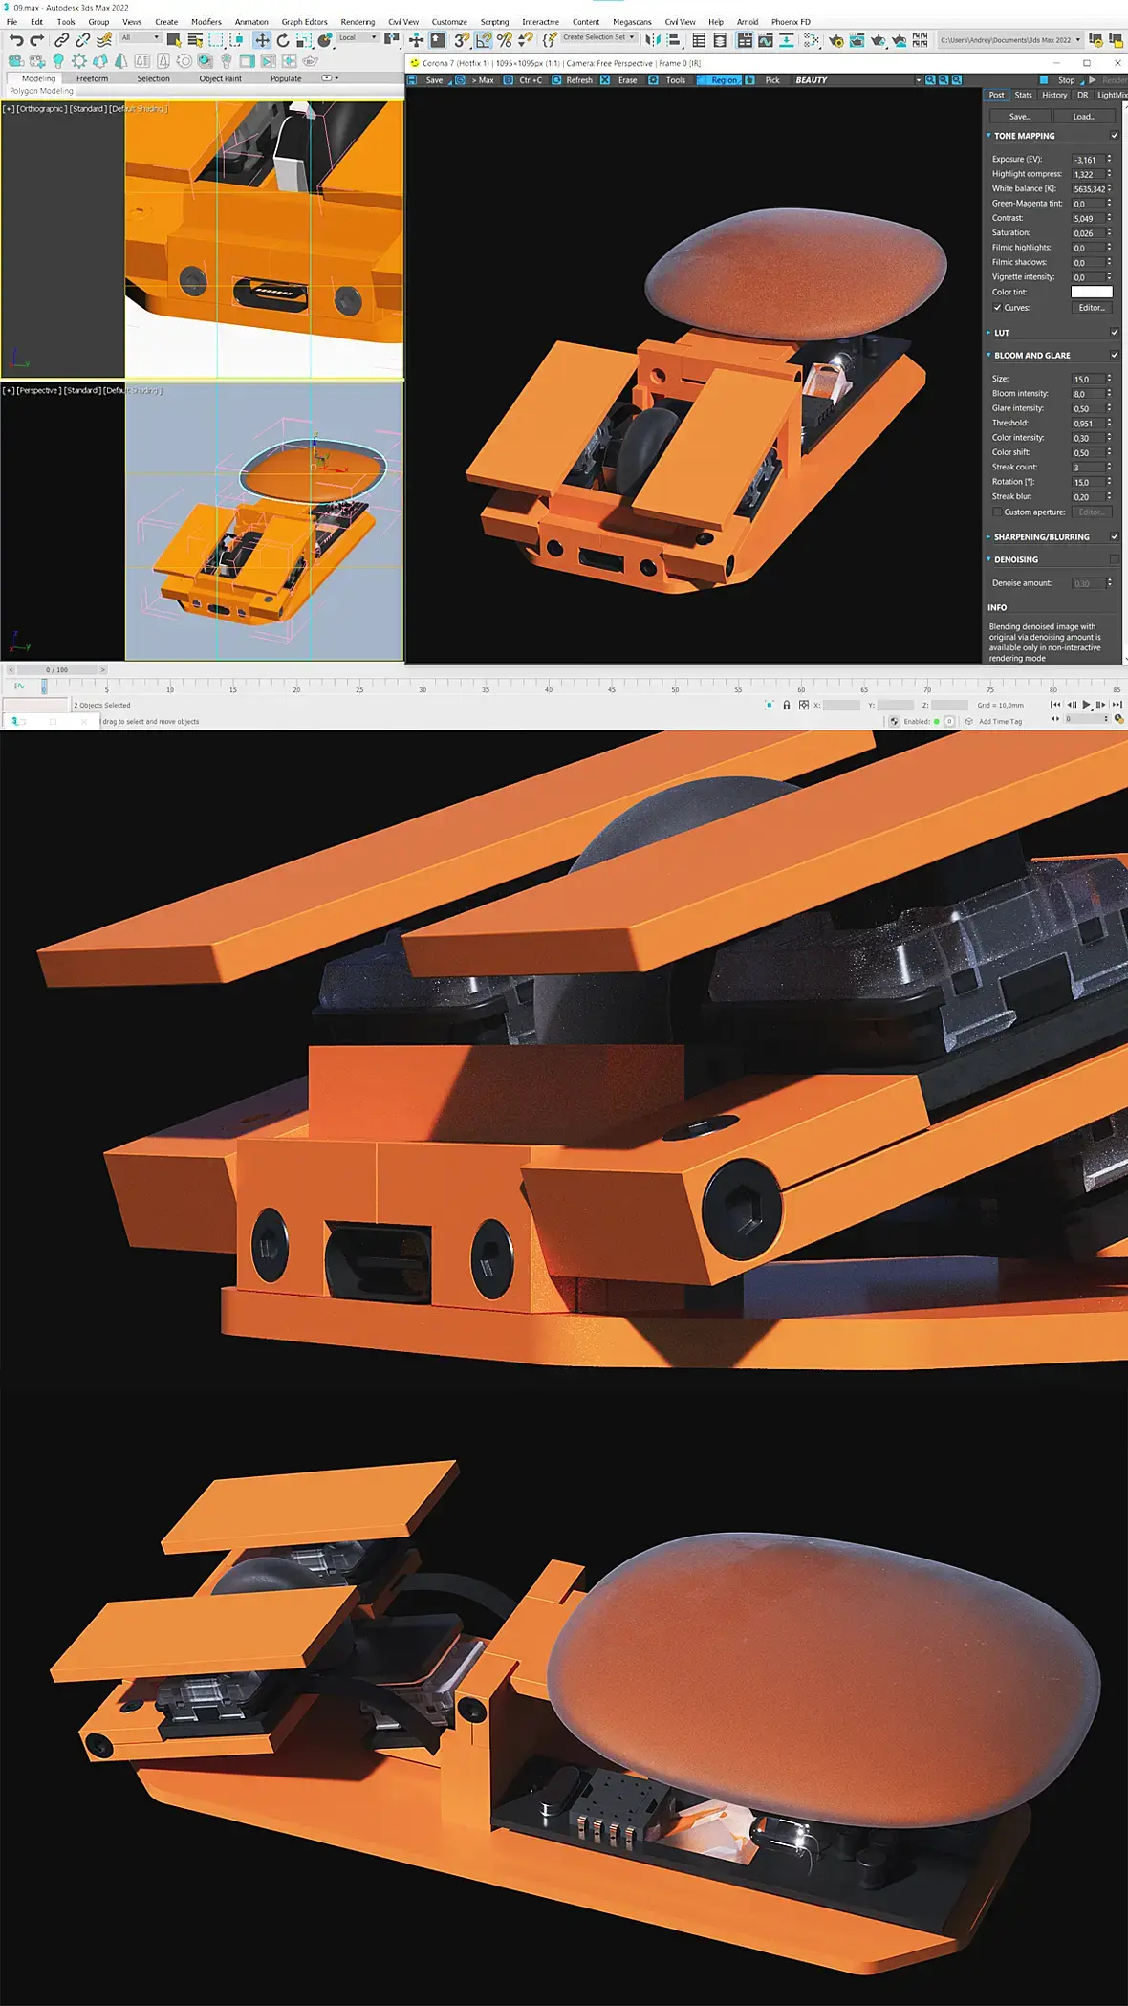Choose the Select Object tool
The image size is (1128, 2006).
tap(174, 39)
